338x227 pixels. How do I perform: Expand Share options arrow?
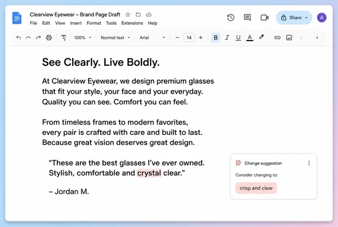click(x=306, y=17)
